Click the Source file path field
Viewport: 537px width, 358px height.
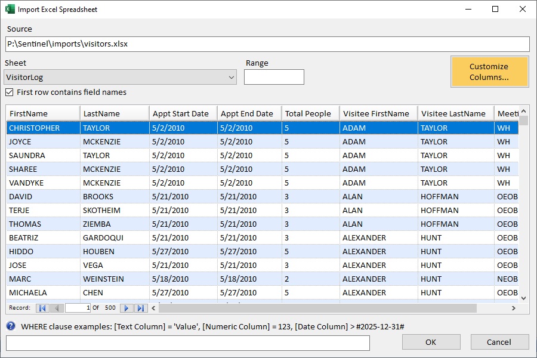pos(267,44)
